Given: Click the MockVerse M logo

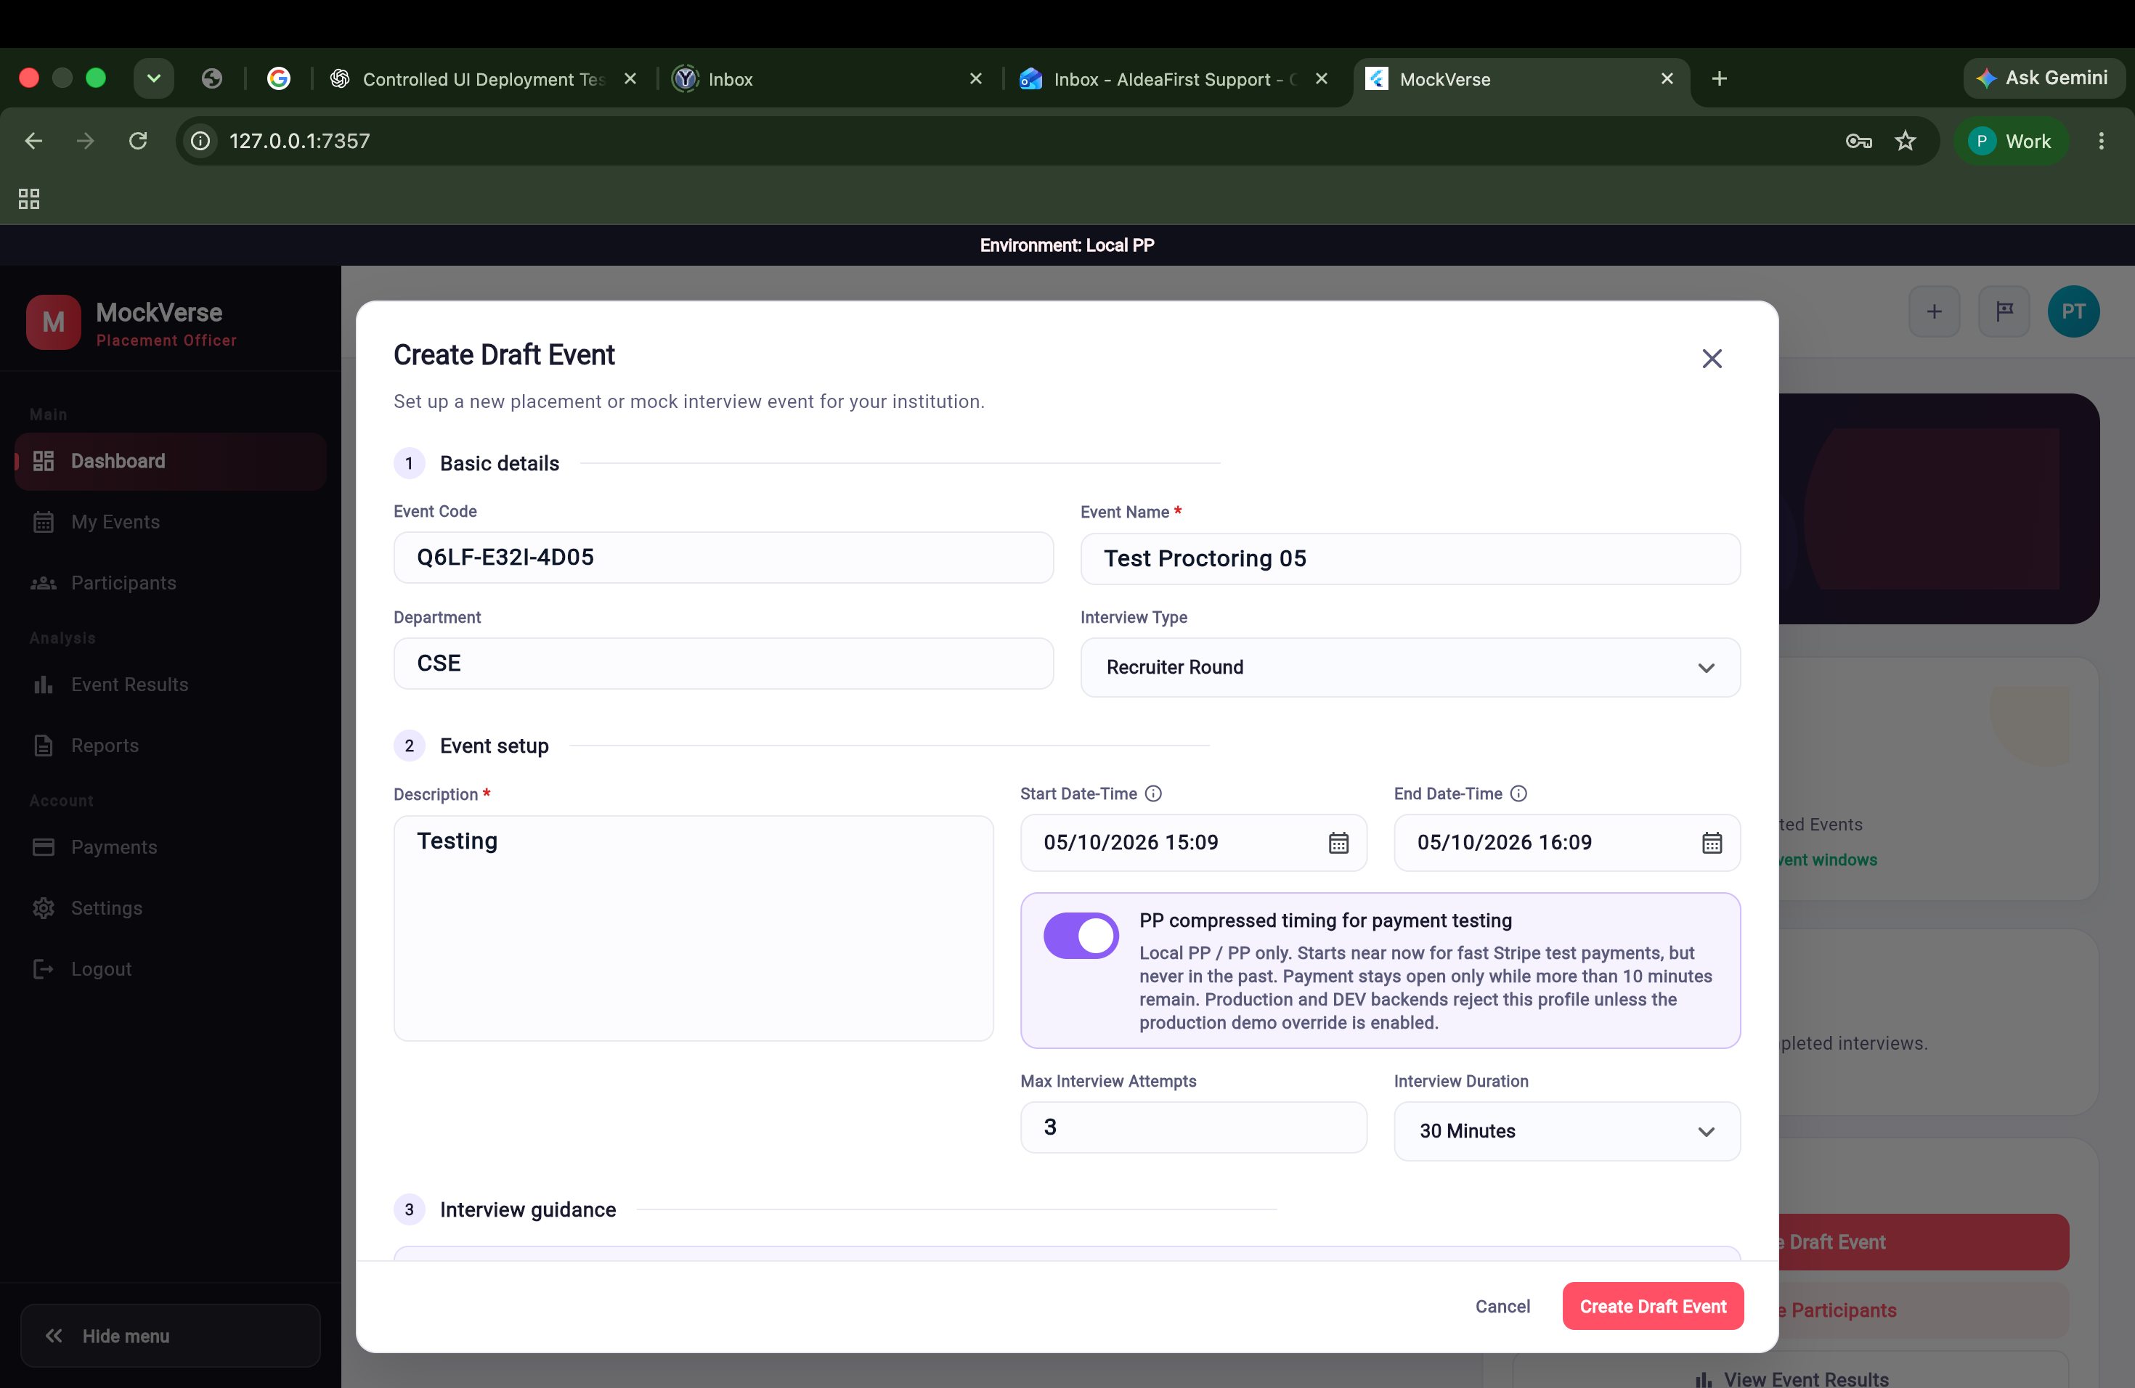Looking at the screenshot, I should tap(54, 323).
